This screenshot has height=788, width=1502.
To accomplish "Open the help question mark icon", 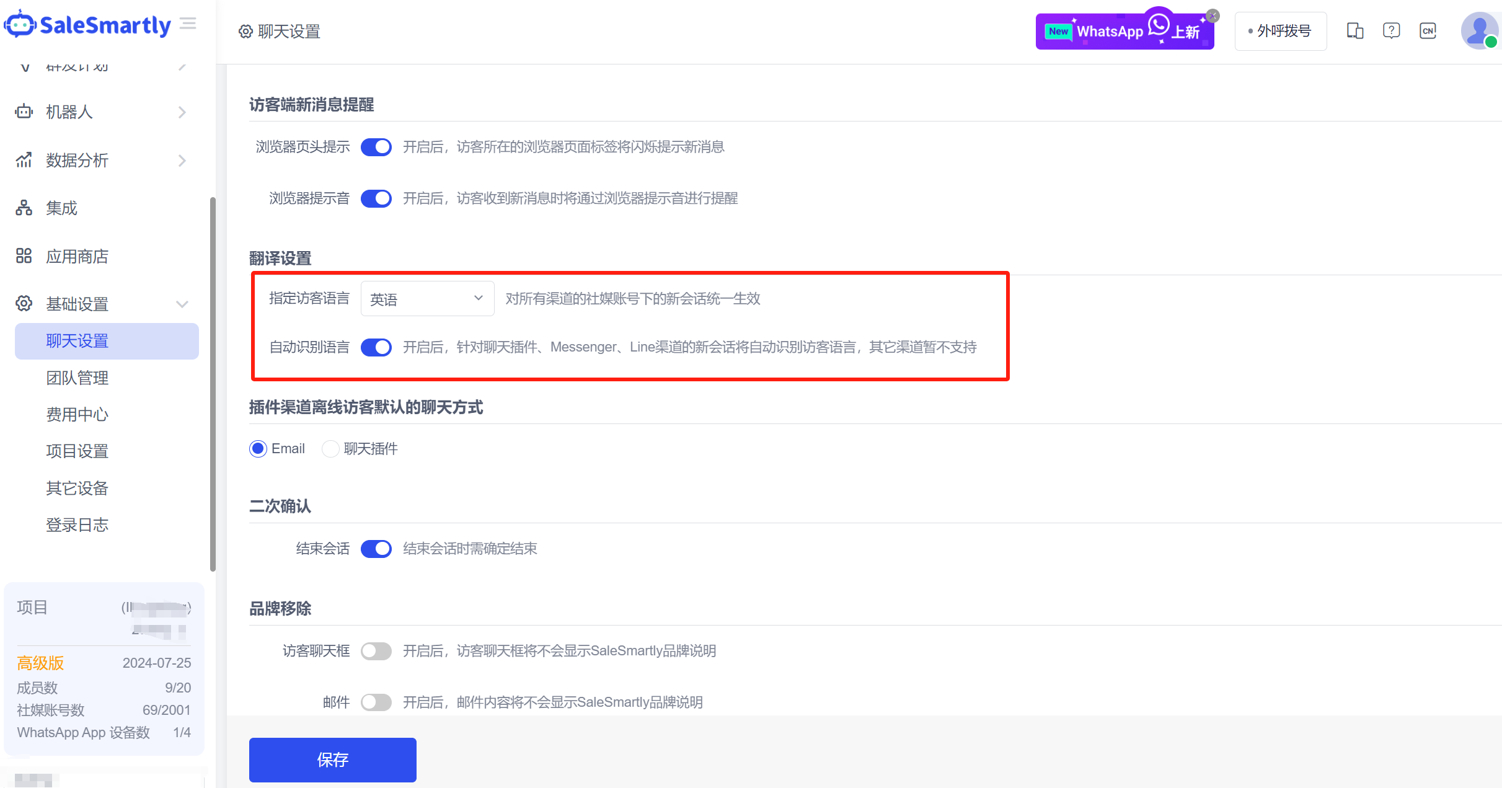I will [1391, 31].
